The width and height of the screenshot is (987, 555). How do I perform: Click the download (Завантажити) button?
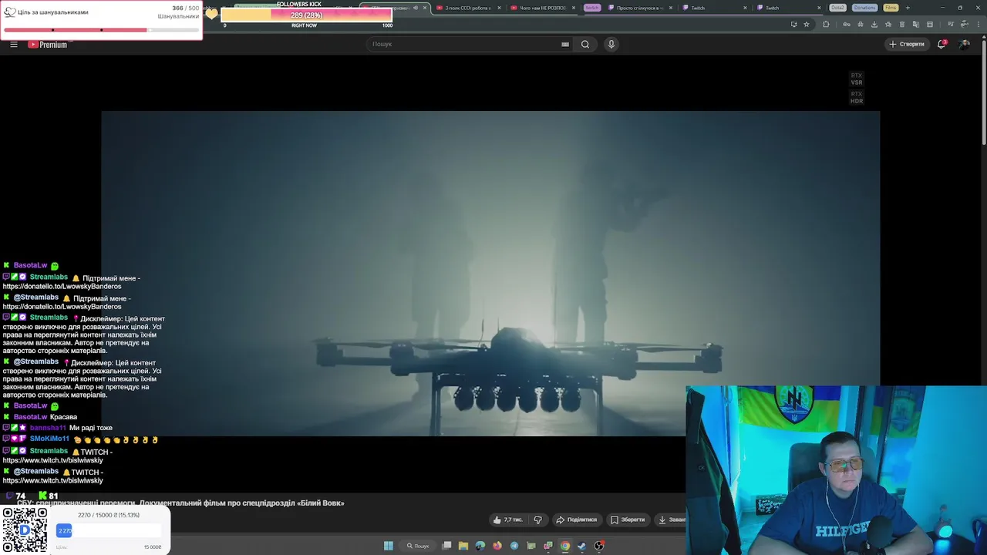pos(670,520)
